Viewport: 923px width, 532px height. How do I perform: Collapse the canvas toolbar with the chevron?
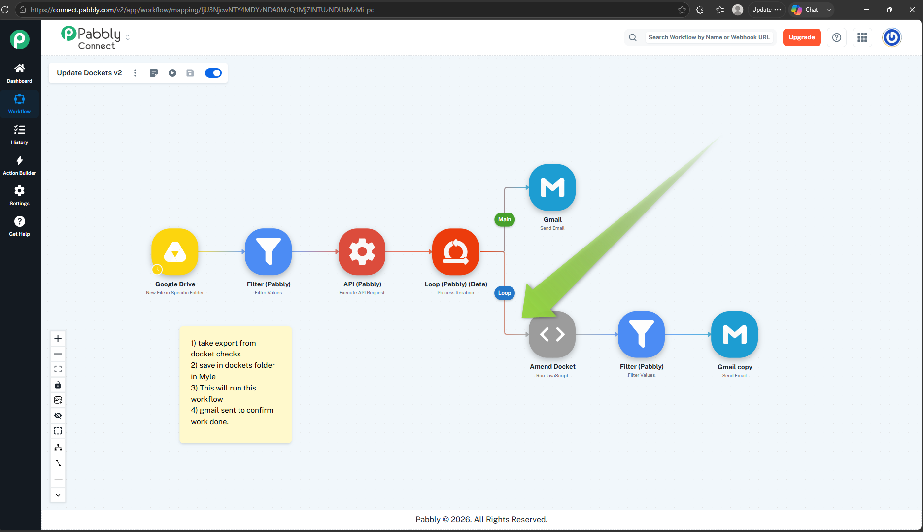(x=58, y=495)
